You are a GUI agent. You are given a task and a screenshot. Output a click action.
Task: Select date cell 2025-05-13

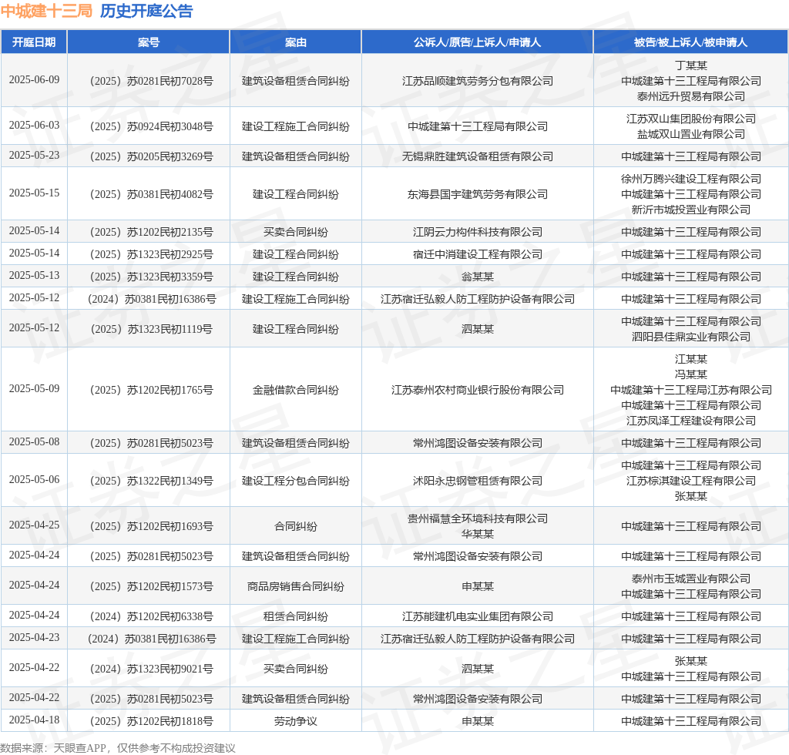point(34,276)
